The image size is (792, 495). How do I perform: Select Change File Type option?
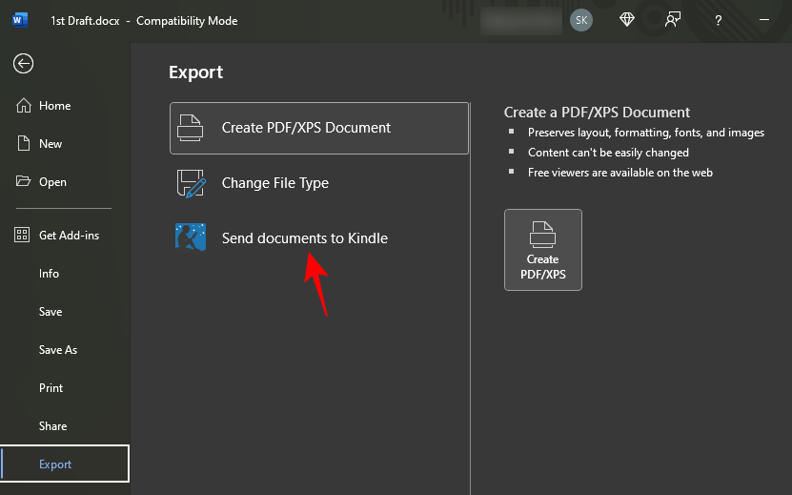(x=319, y=183)
